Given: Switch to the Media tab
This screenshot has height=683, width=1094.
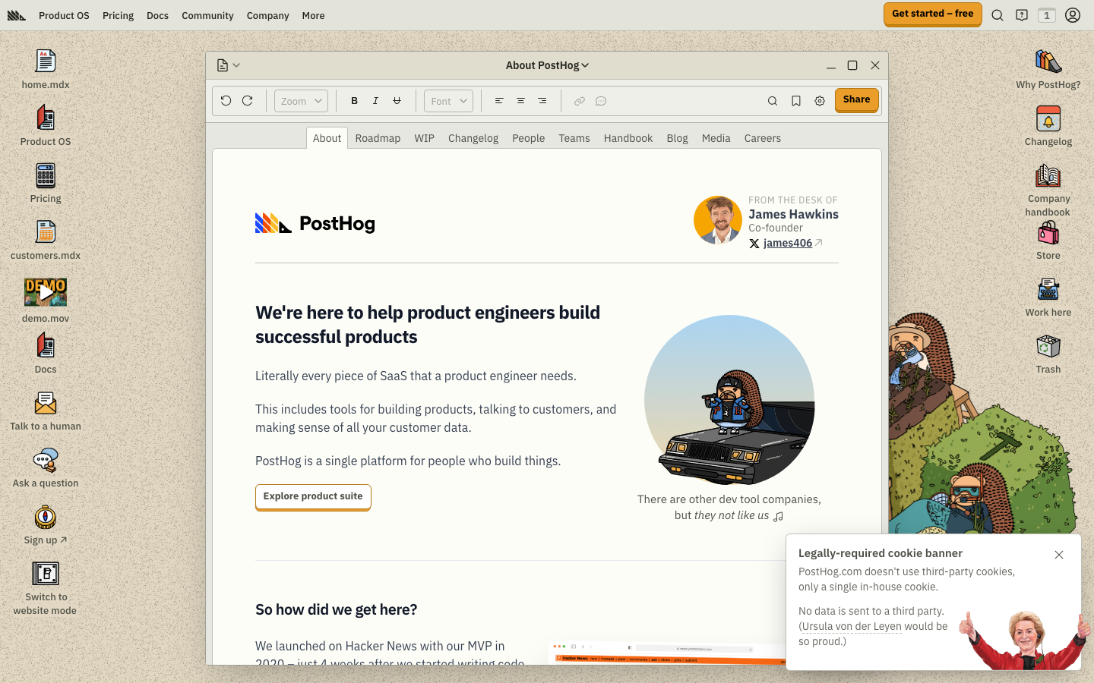Looking at the screenshot, I should pos(716,138).
